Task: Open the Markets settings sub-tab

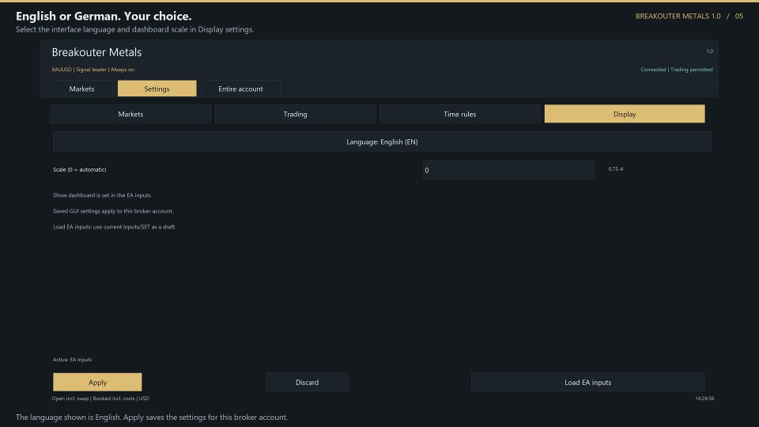Action: pos(130,114)
